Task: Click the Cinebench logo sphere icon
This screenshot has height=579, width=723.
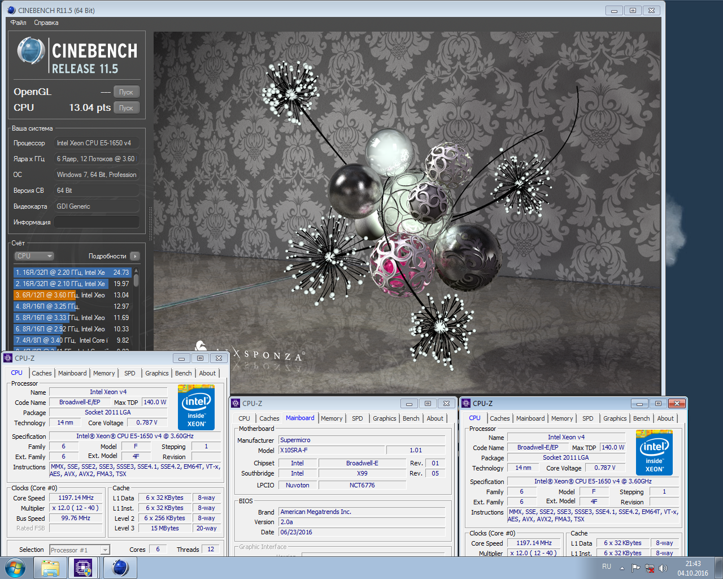Action: (31, 51)
